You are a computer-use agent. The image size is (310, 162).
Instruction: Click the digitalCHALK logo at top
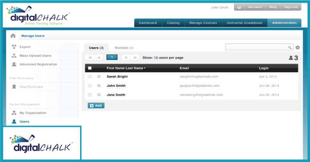(39, 15)
